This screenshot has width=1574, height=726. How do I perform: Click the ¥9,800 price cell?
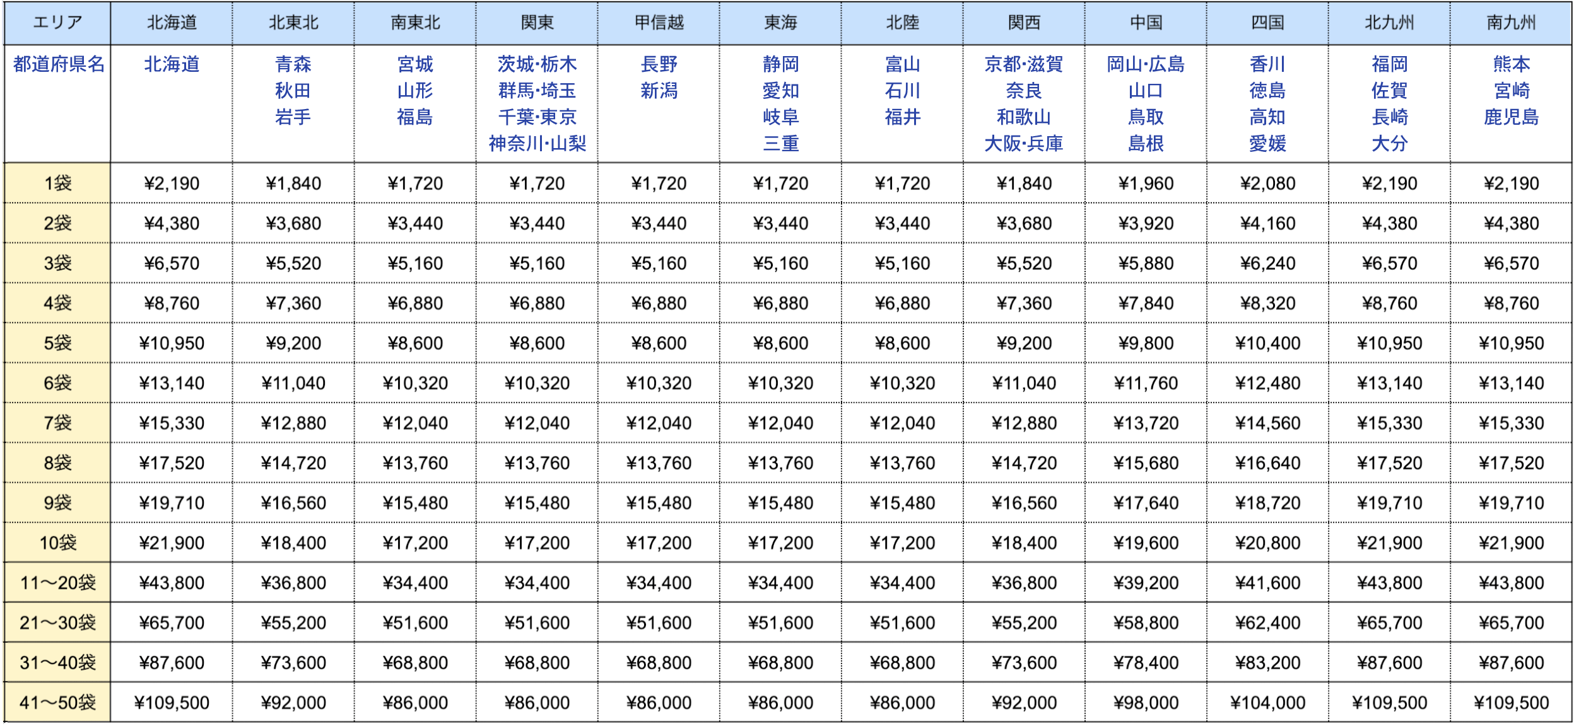click(1146, 343)
